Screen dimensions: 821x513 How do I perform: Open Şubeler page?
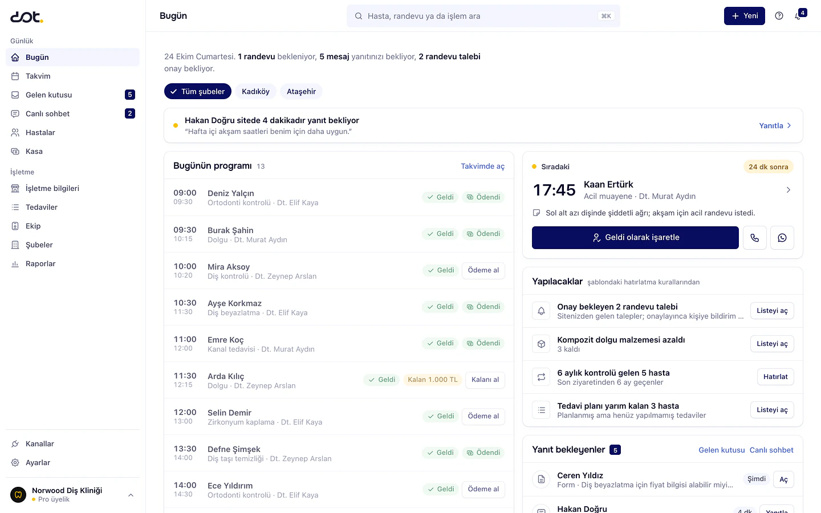72,245
